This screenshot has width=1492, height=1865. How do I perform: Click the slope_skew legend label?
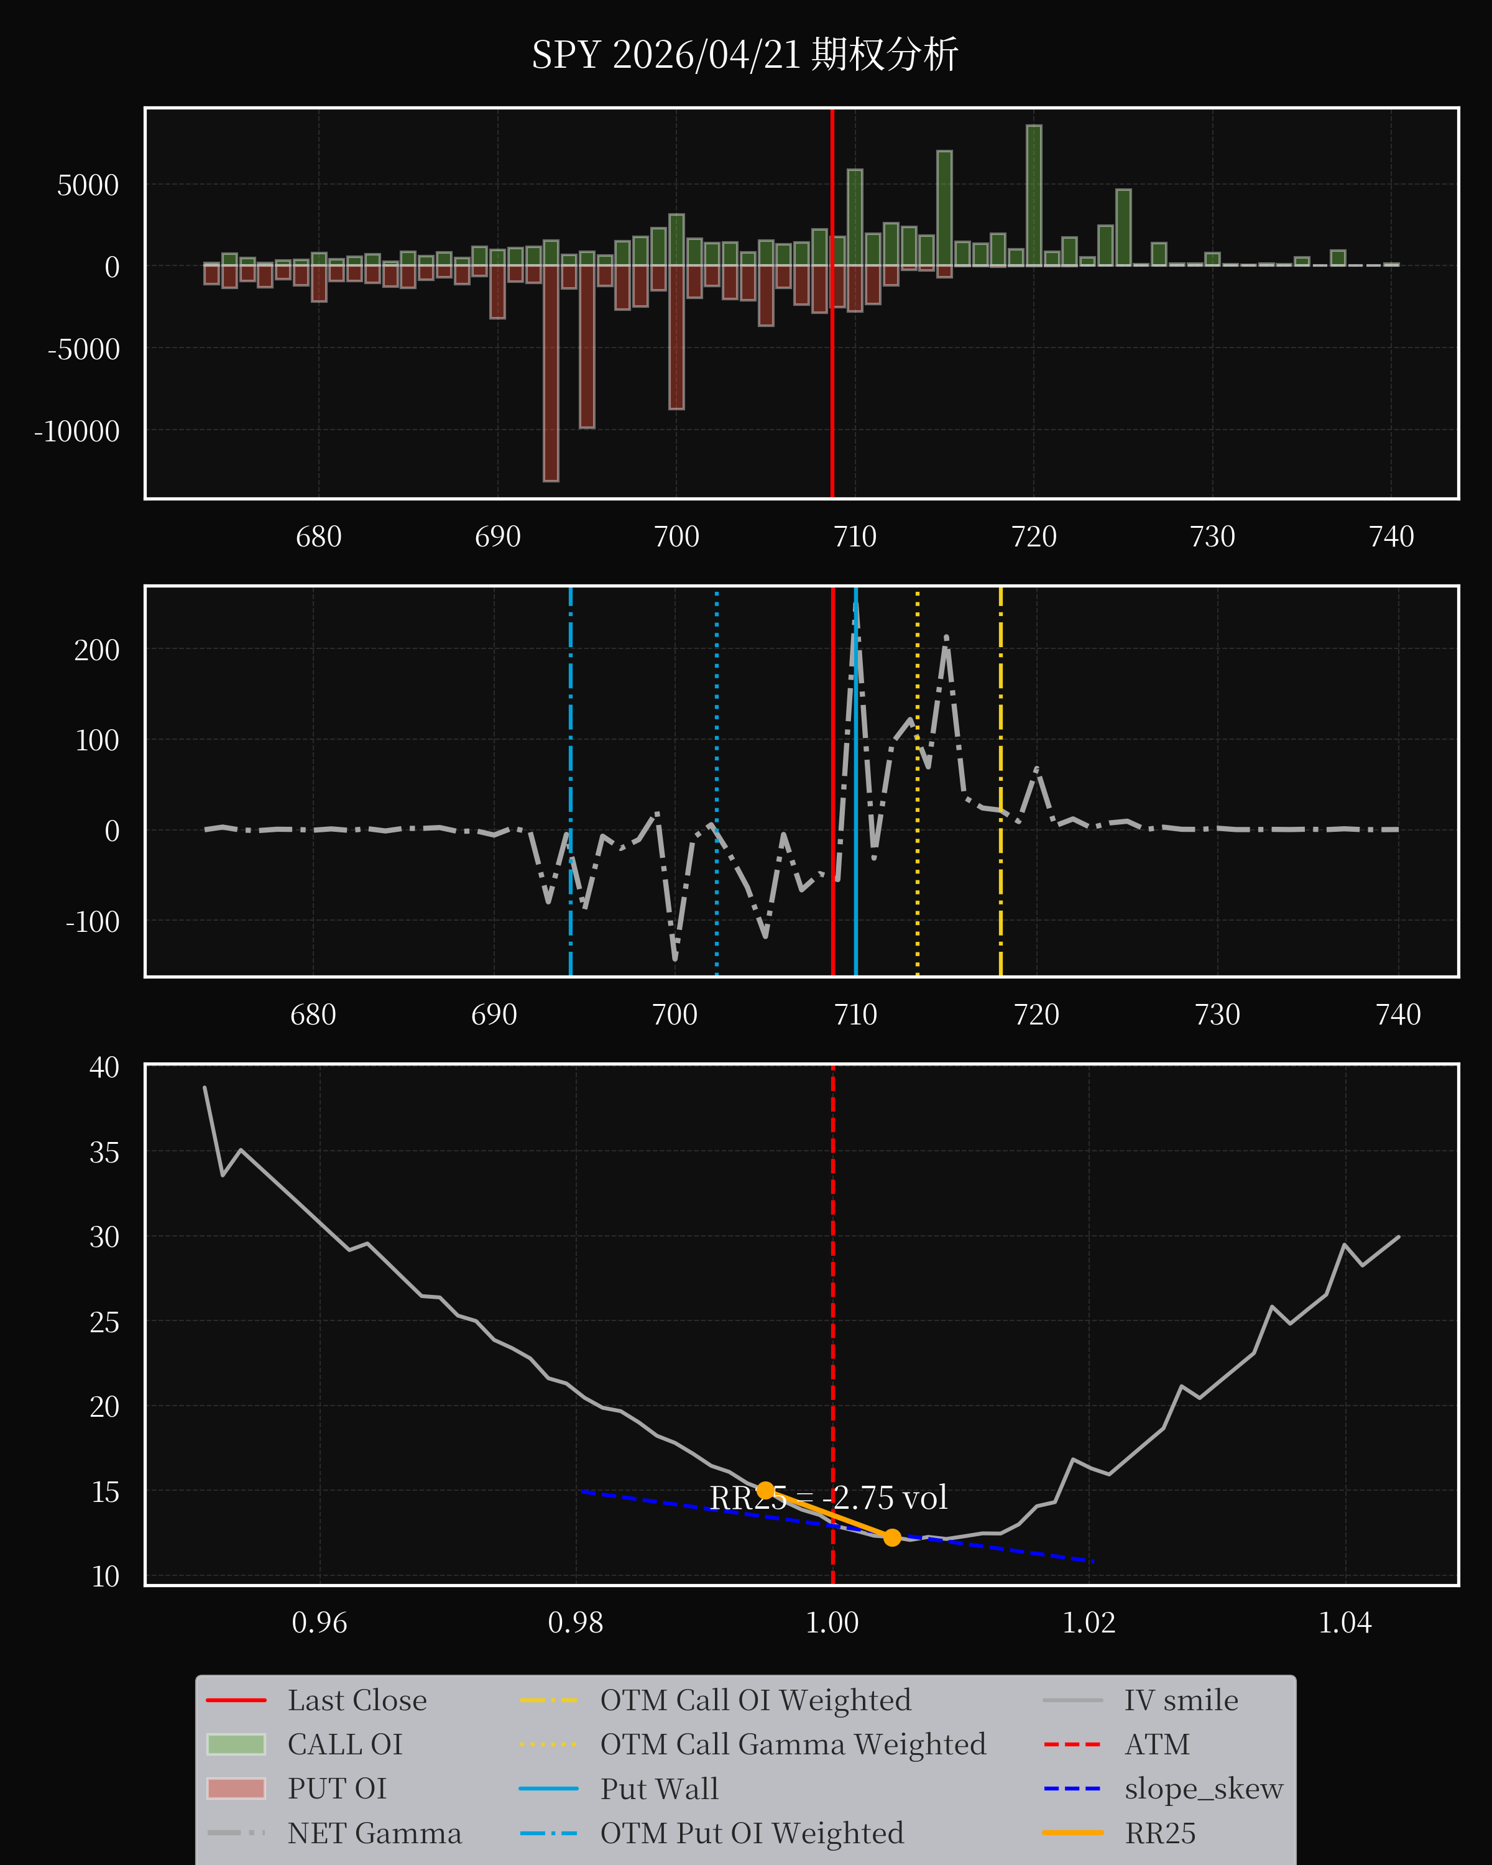1203,1789
